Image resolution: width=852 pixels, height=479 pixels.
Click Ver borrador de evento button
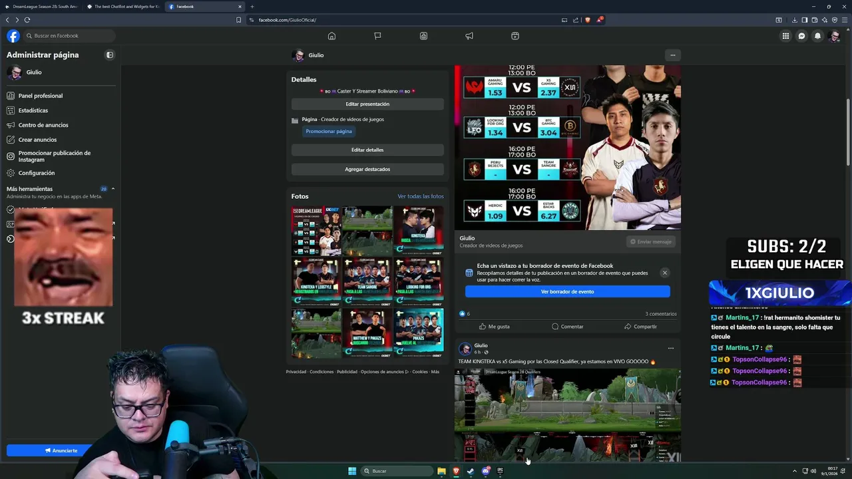(567, 291)
